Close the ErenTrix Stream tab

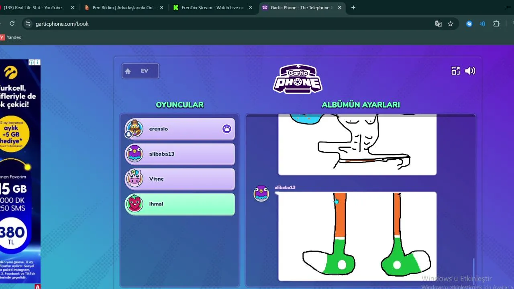click(251, 8)
